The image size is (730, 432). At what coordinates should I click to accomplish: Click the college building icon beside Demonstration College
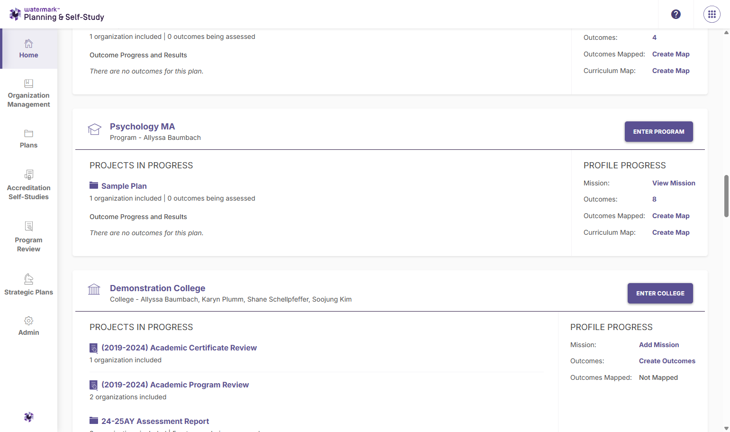(94, 289)
